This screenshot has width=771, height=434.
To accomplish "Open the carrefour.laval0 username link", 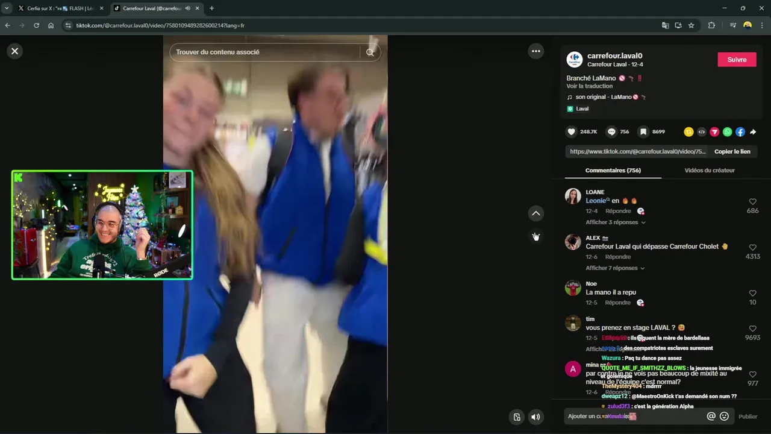I will (x=614, y=55).
